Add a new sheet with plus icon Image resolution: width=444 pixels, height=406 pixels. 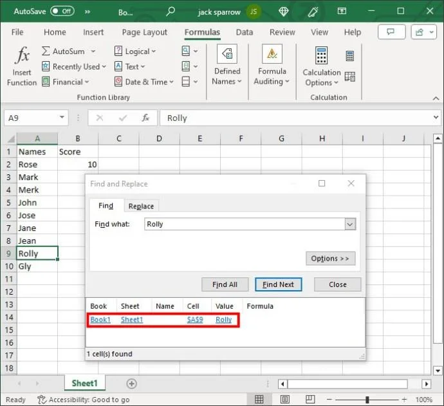tap(131, 383)
